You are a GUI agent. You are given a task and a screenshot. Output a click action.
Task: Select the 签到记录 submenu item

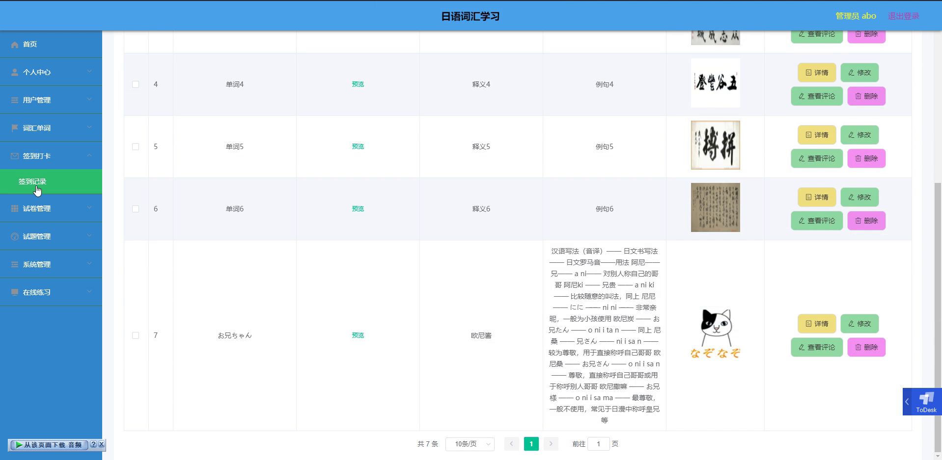click(x=51, y=181)
